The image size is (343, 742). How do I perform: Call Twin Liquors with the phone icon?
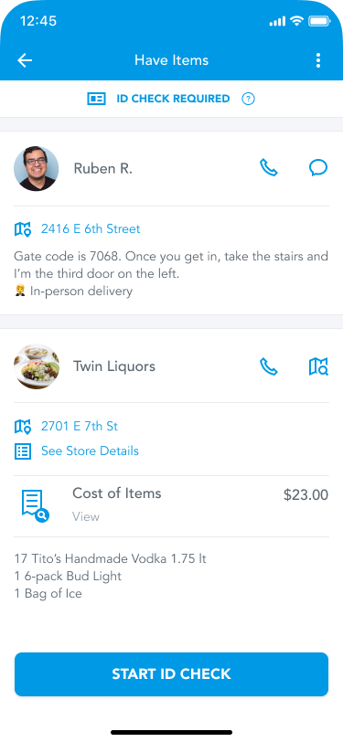click(269, 366)
